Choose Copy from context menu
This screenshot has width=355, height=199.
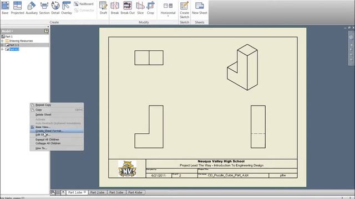(57, 109)
